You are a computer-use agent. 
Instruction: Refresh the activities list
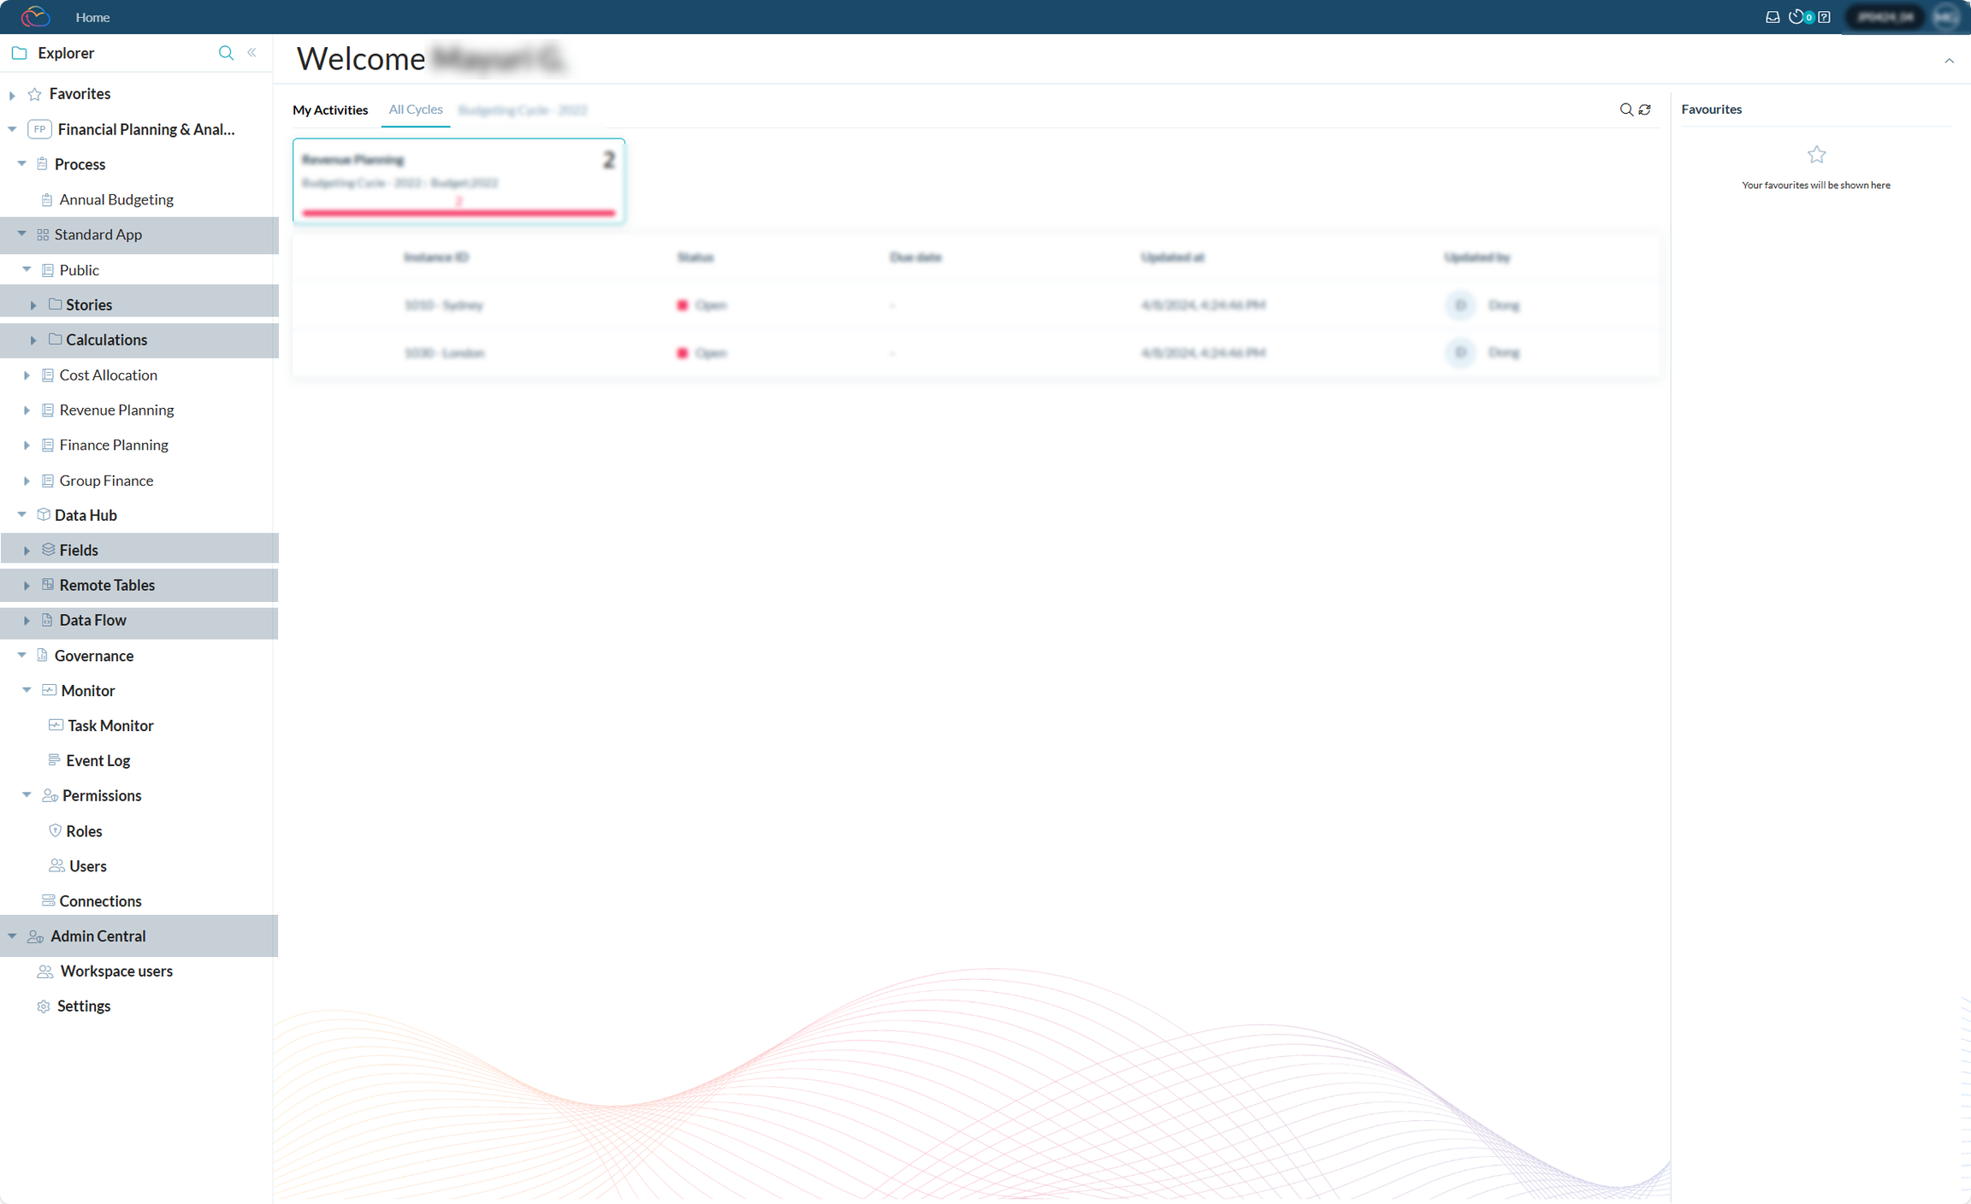(x=1644, y=109)
